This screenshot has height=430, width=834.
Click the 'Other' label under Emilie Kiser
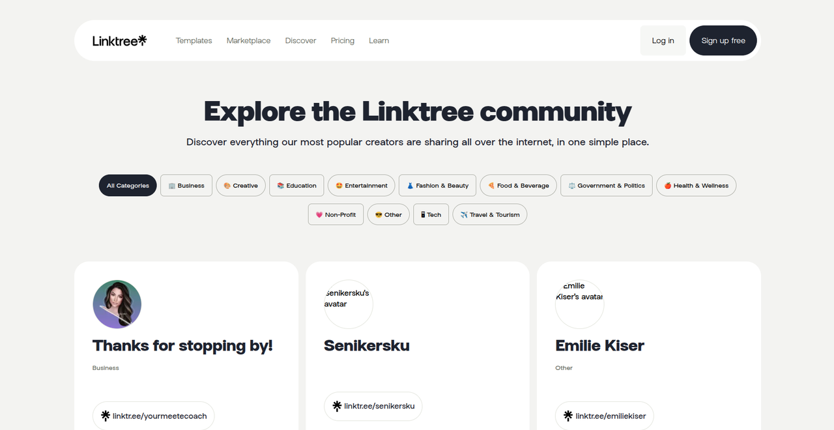(x=564, y=368)
